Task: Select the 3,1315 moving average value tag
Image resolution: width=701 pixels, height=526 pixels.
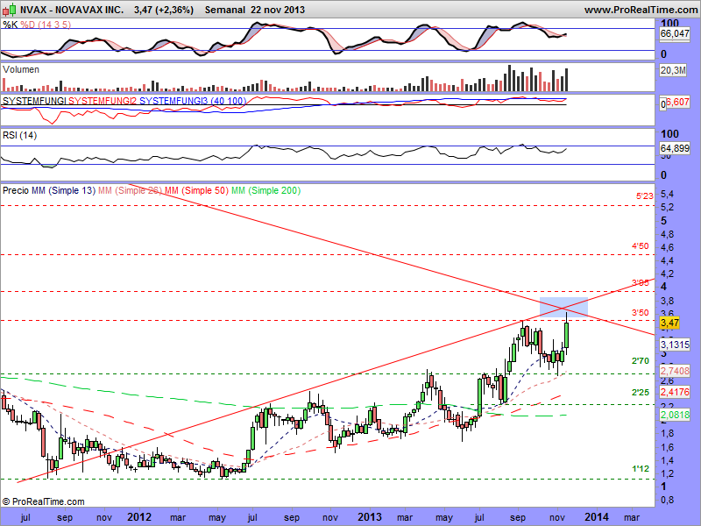Action: point(675,345)
